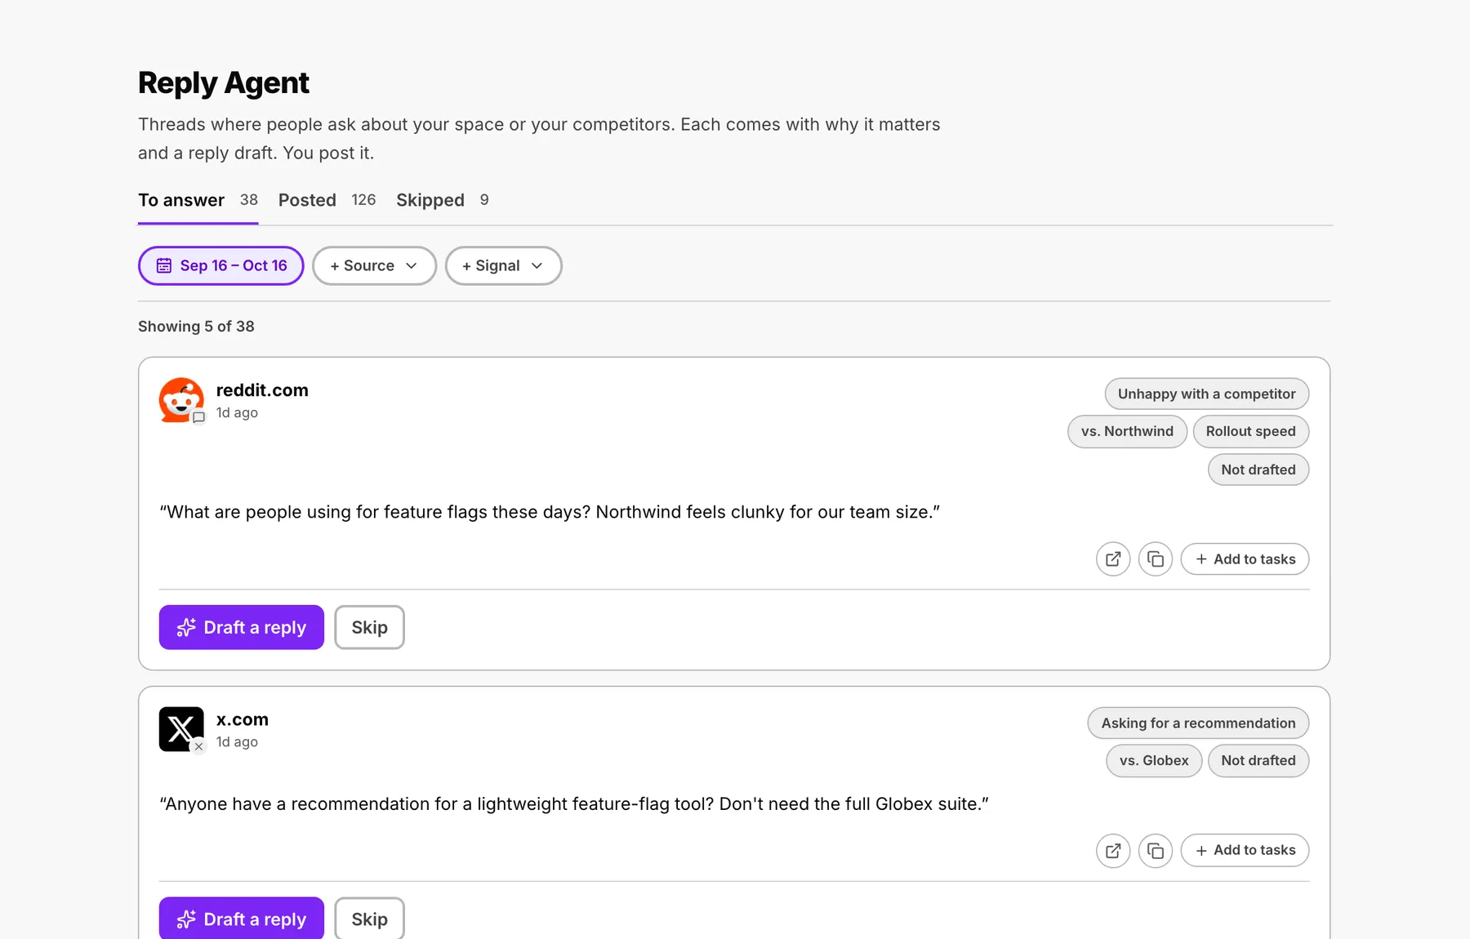The image size is (1470, 939).
Task: Click the Unhappy with a competitor tag
Action: click(1207, 394)
